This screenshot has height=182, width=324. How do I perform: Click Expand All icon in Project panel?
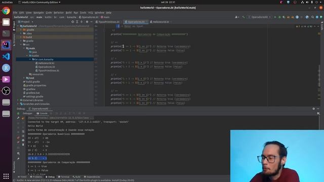coord(77,22)
